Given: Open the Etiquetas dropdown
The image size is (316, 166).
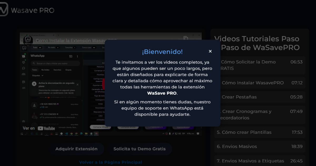Looking at the screenshot, I should tap(37, 75).
